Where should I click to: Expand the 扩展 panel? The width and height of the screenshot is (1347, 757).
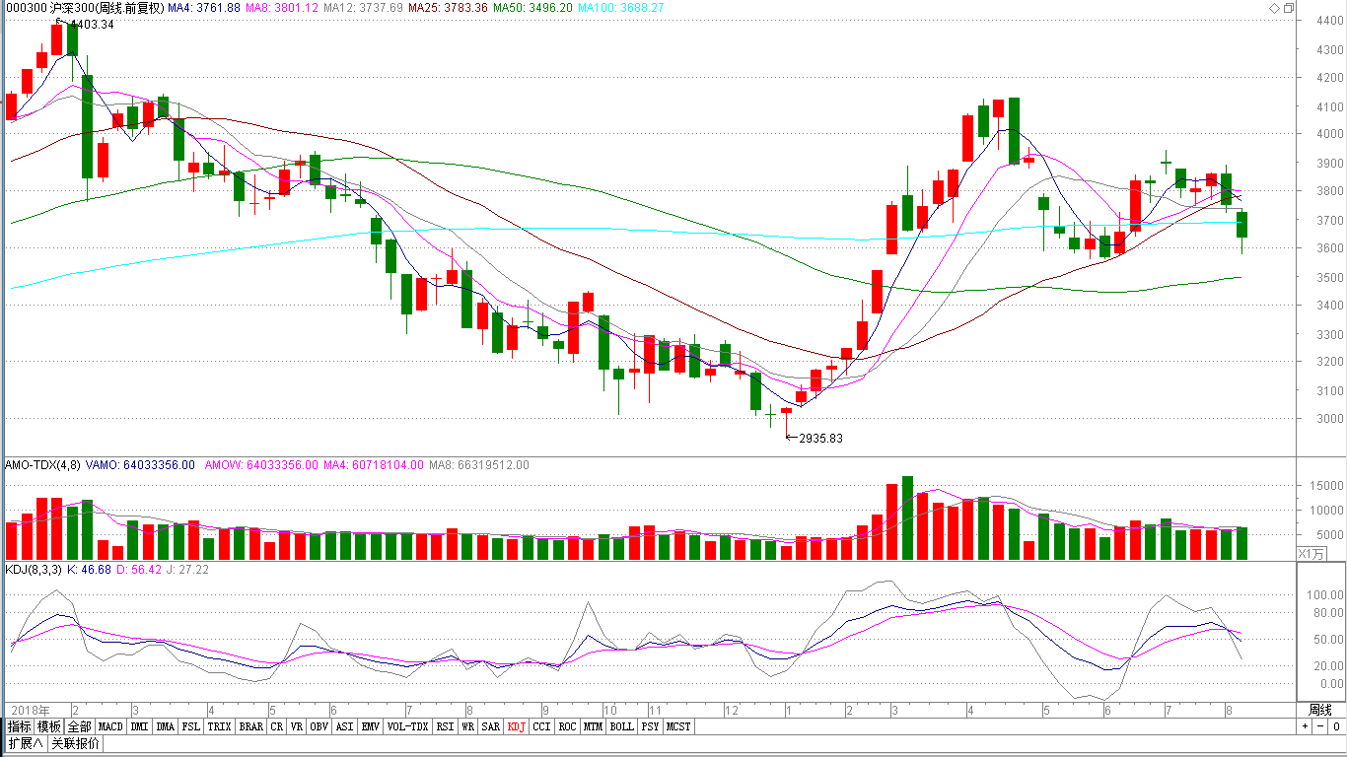pyautogui.click(x=26, y=743)
